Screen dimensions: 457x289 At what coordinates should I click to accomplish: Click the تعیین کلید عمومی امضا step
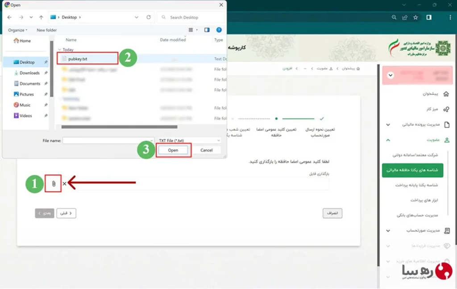click(276, 132)
